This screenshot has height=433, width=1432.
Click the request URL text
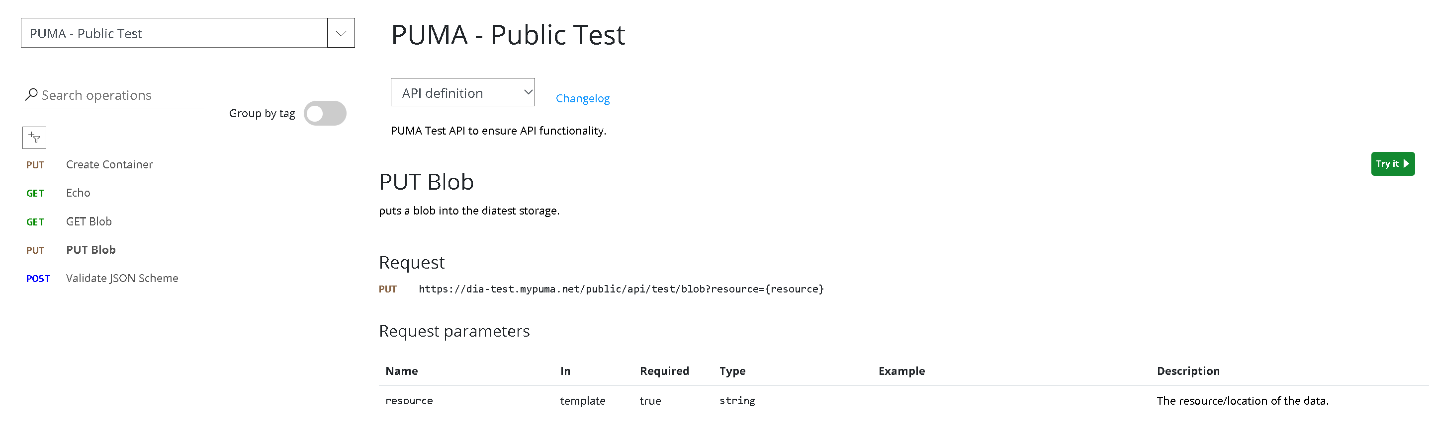(x=621, y=289)
